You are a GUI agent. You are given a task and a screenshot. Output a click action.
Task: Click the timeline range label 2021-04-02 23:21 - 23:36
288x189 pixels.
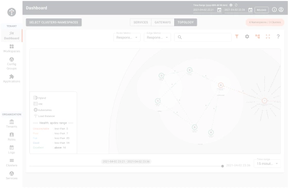pyautogui.click(x=126, y=162)
